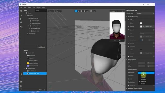Enable the Alpha checkbox

click(154, 56)
